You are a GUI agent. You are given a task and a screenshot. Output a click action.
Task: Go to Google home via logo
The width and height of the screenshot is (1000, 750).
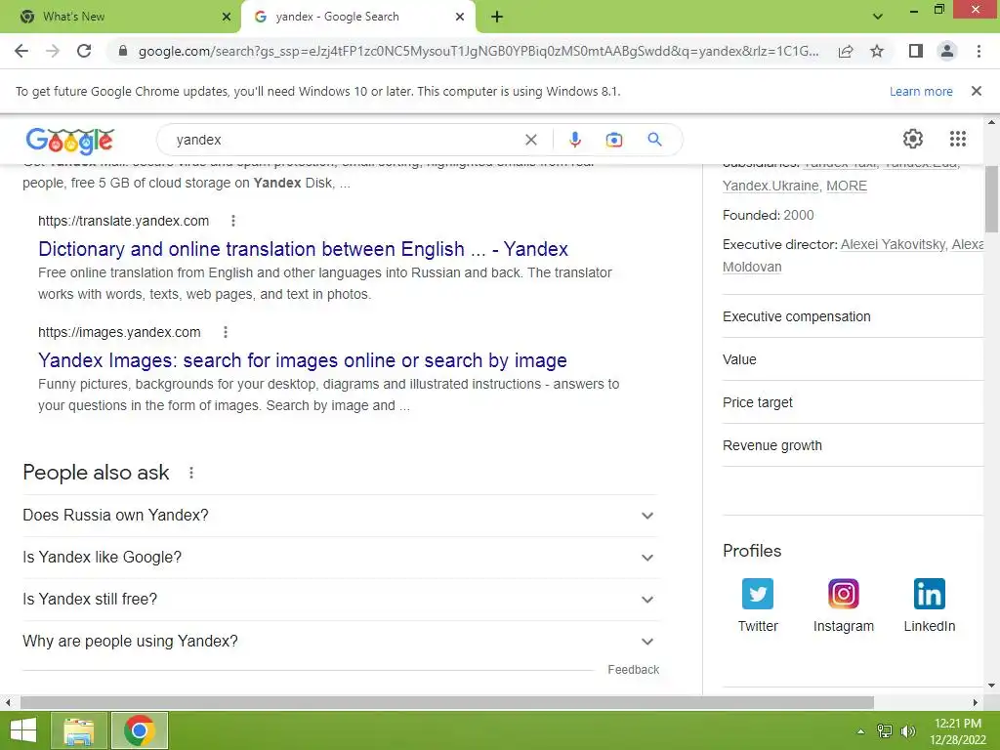coord(70,141)
